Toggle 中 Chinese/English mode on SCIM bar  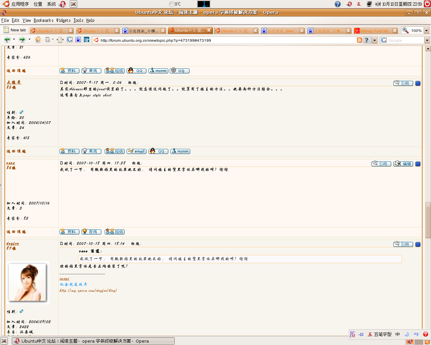point(398,334)
